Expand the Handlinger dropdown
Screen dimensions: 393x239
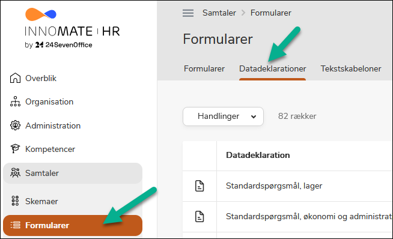click(x=223, y=116)
